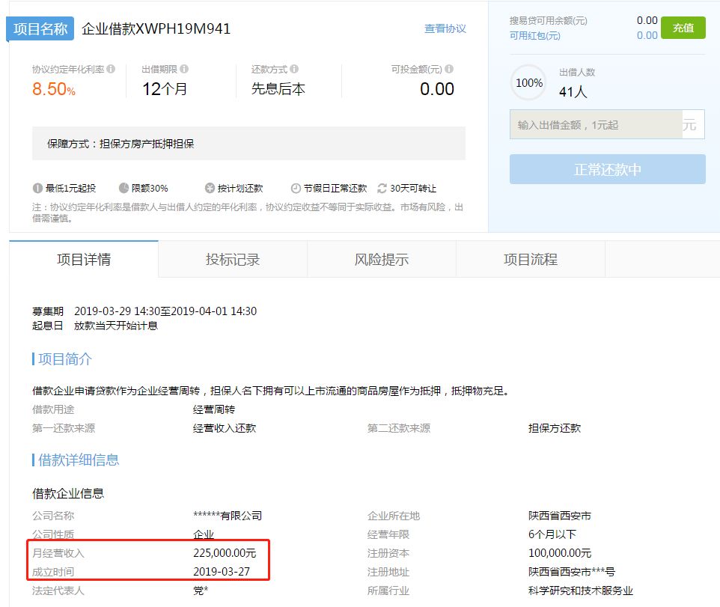Screen dimensions: 720x607
Task: Click the 30天可转让 refresh icon
Action: (x=382, y=189)
